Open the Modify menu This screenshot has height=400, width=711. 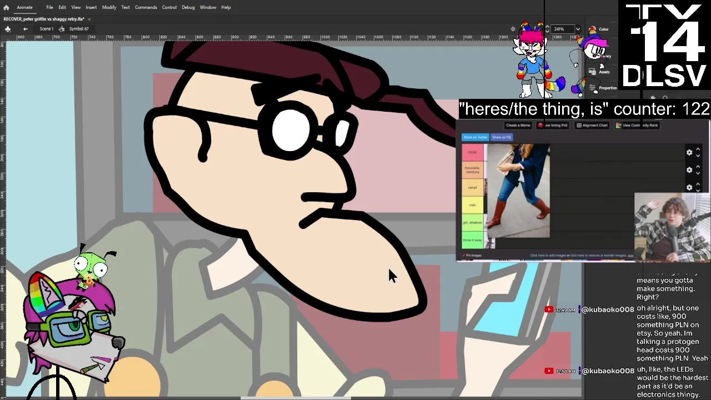(109, 7)
